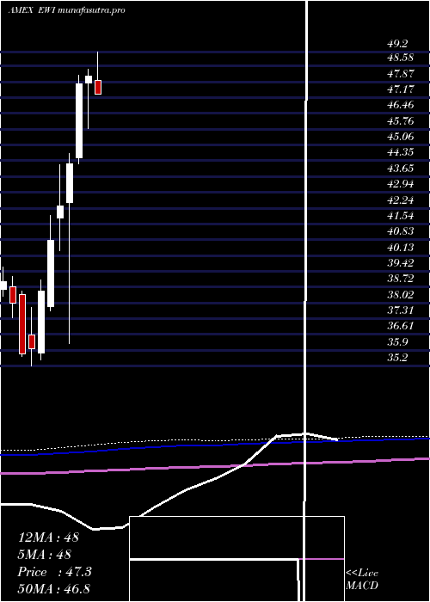The image size is (430, 602).
Task: Click the 46.46 price axis label
Action: click(400, 105)
